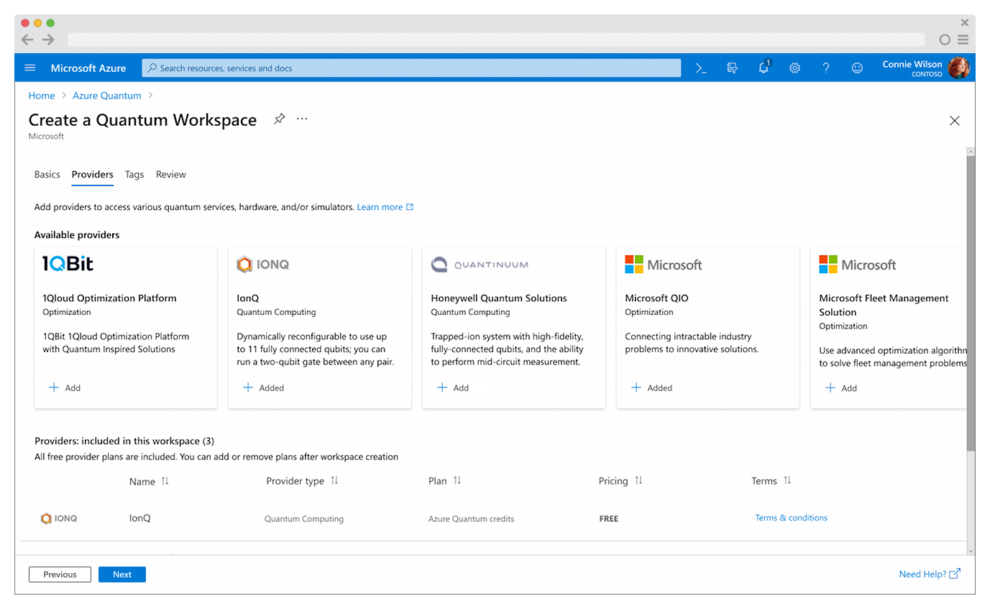The height and width of the screenshot is (609, 990).
Task: Click the scrollbar up arrow
Action: tap(971, 152)
